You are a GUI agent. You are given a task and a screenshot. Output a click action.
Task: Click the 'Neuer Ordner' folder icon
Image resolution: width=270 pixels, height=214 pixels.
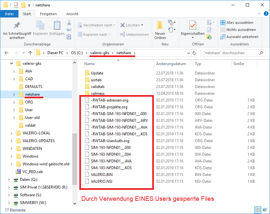point(160,25)
